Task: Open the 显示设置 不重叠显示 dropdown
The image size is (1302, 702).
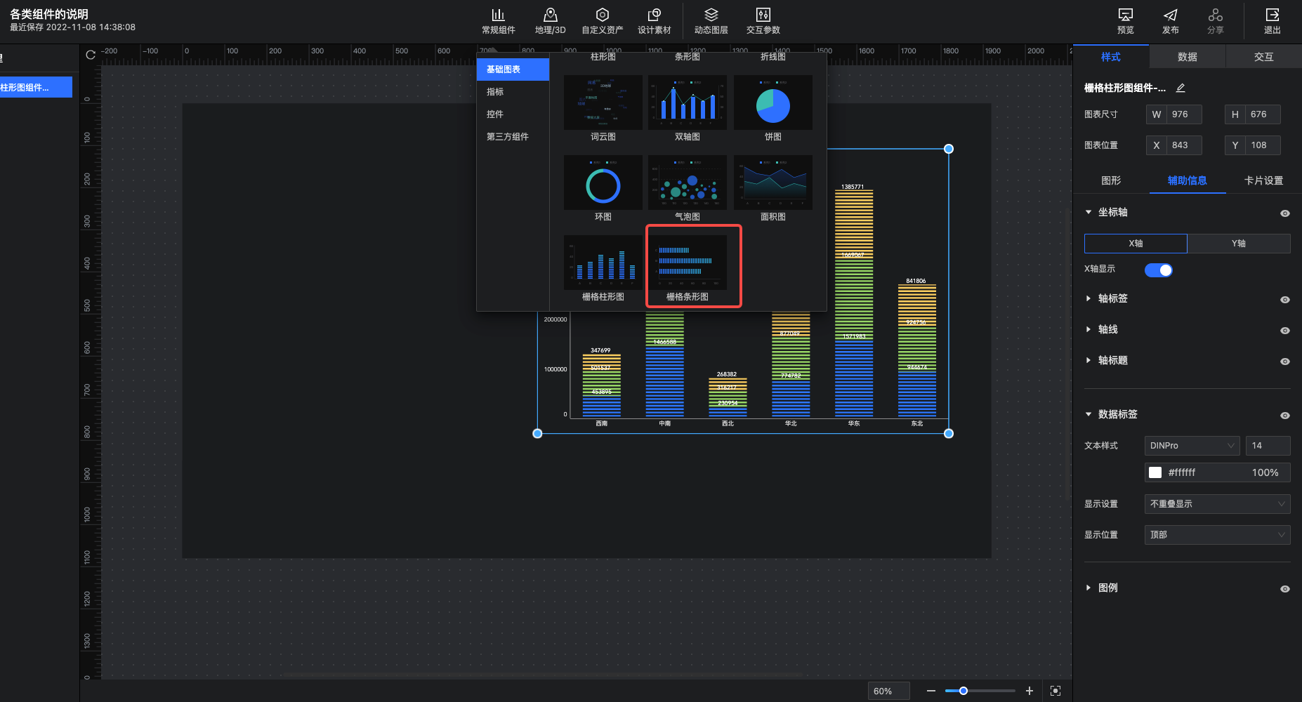Action: click(x=1217, y=504)
